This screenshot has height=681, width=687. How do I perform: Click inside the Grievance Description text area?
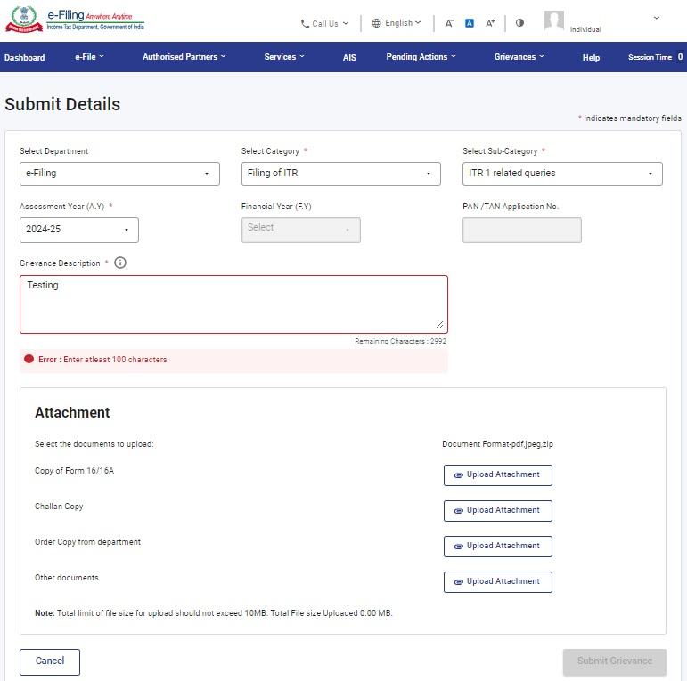point(233,304)
